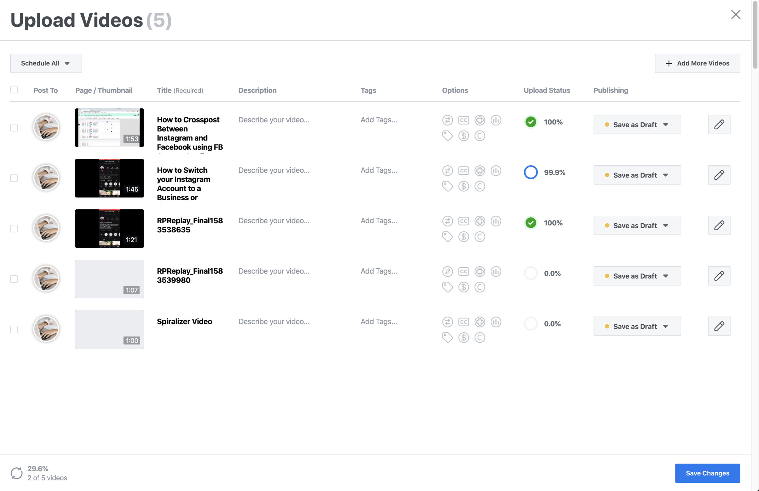759x491 pixels.
Task: Click the copyright icon for RPReplay_Final1583539980
Action: tap(480, 287)
